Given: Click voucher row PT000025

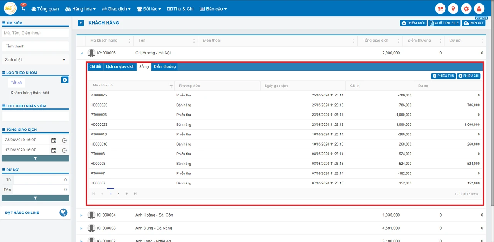Looking at the screenshot, I should click(x=285, y=95).
